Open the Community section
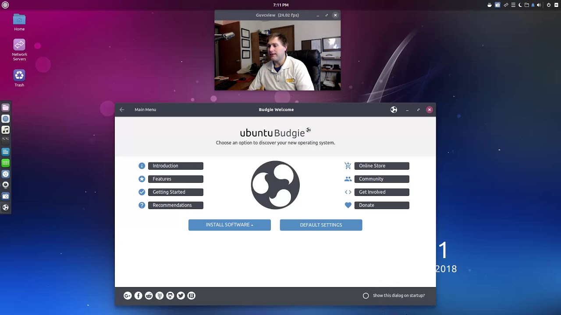 pos(382,179)
